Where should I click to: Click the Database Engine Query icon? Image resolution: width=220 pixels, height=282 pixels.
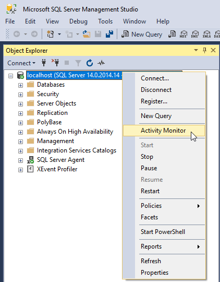point(172,34)
